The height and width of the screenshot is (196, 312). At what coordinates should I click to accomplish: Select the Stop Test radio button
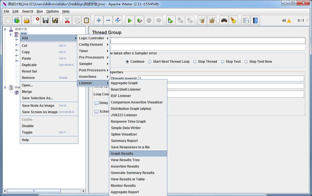pyautogui.click(x=222, y=62)
